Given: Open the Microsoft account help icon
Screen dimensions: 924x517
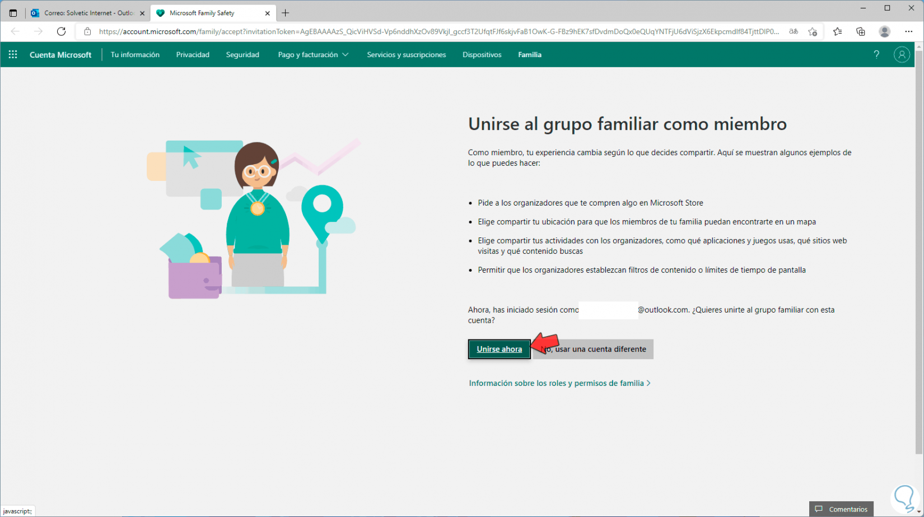Looking at the screenshot, I should (x=876, y=54).
